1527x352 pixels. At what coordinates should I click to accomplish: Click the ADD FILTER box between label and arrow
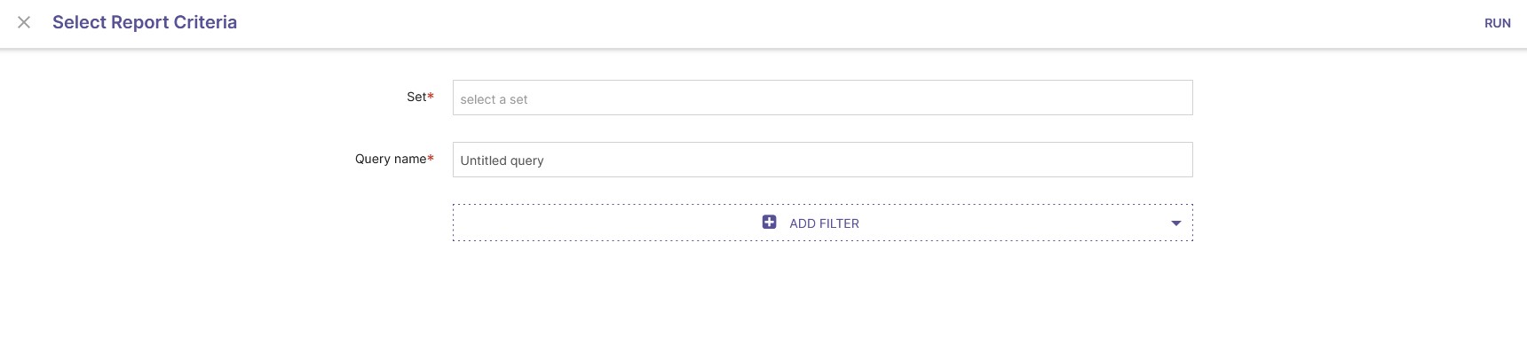click(x=1012, y=223)
